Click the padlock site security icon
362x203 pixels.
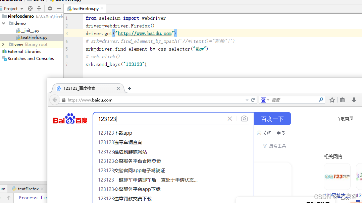click(x=64, y=100)
